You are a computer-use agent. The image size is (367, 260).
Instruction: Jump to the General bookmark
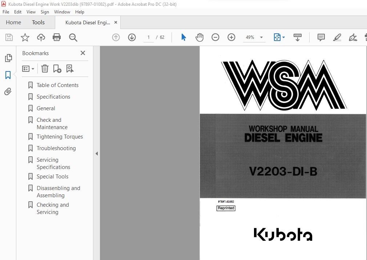46,108
